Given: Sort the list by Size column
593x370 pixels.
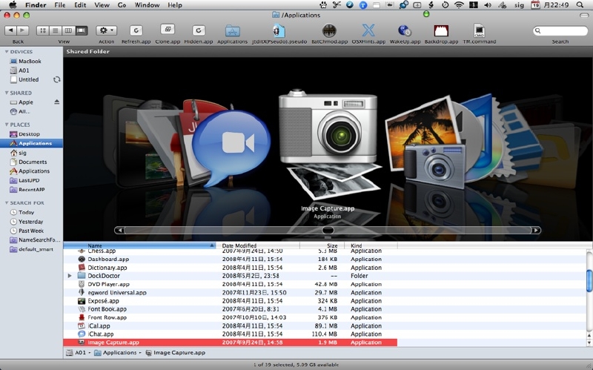Looking at the screenshot, I should click(322, 245).
